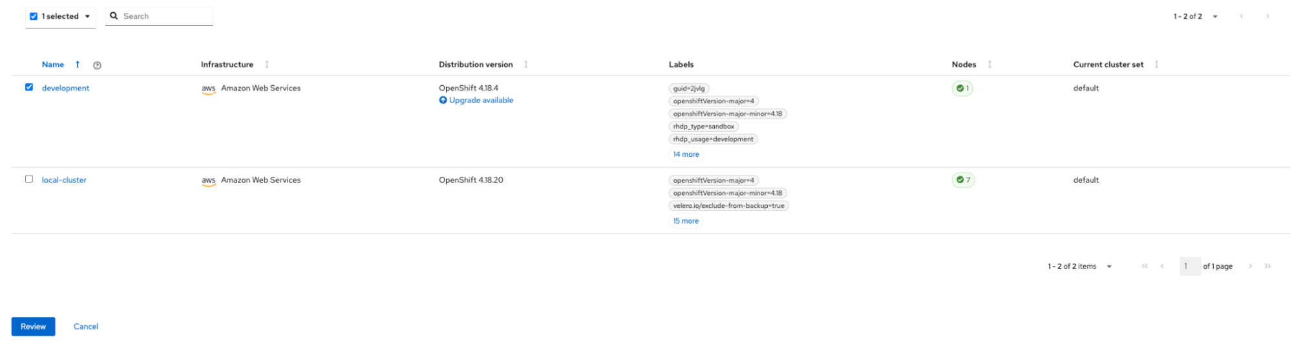Click local-cluster's green node status icon
Viewport: 1292px width, 351px height.
coord(960,180)
